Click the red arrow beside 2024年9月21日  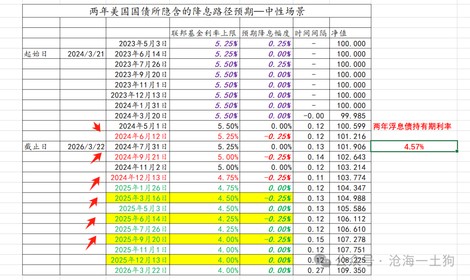(96, 158)
